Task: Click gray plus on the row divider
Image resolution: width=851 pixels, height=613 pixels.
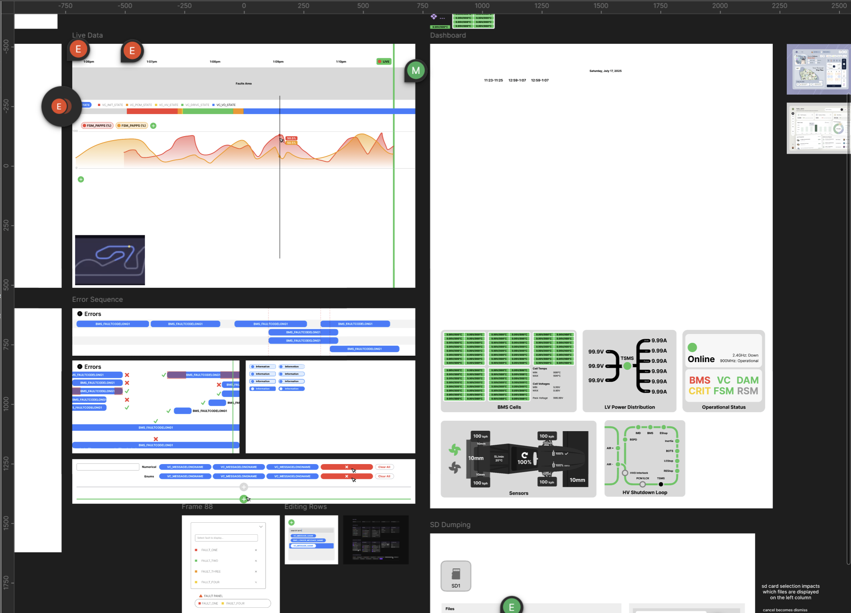Action: click(244, 487)
